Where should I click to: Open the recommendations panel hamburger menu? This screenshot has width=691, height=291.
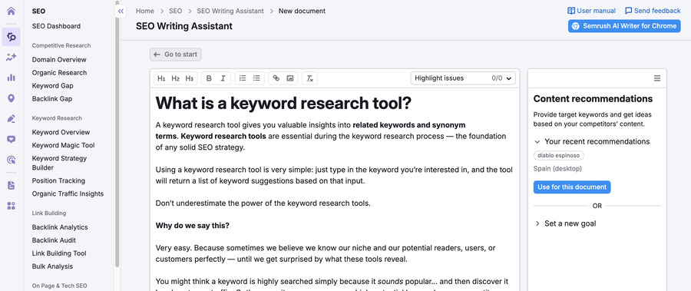(657, 78)
